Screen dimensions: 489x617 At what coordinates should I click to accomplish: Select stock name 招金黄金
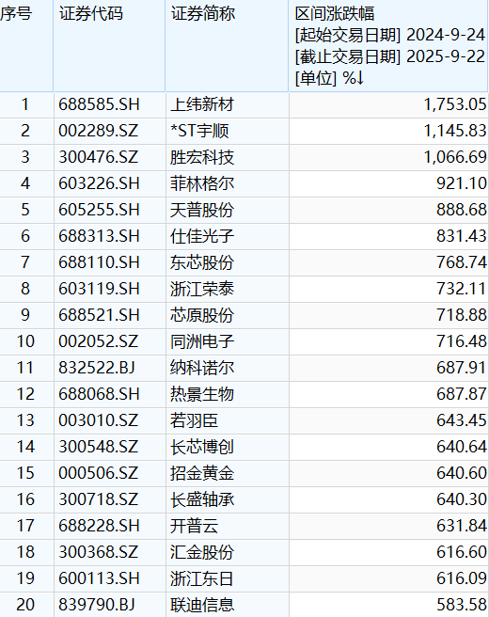click(202, 473)
